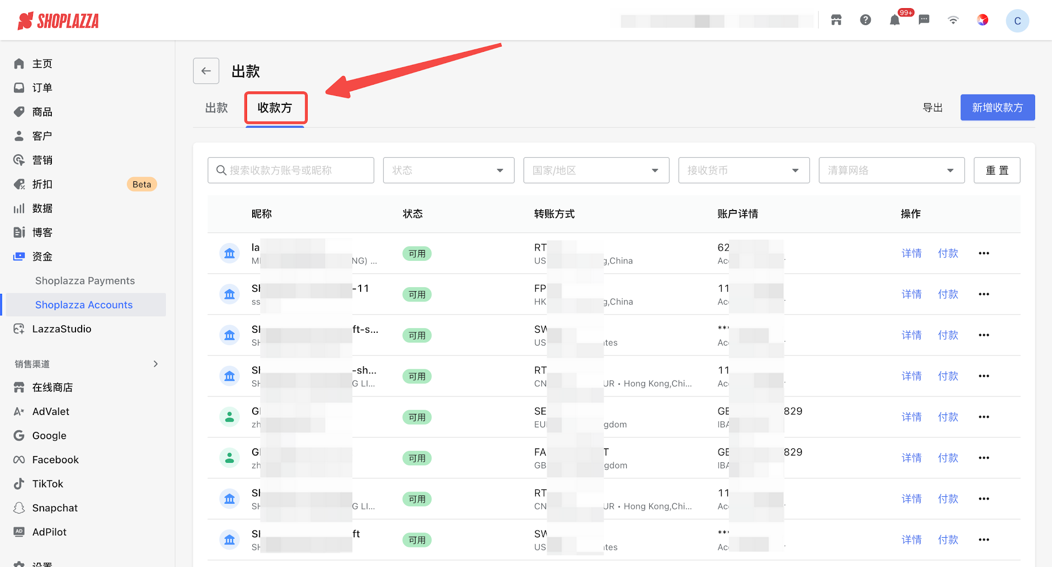1052x567 pixels.
Task: Click the Shoplazza logo
Action: click(x=58, y=21)
